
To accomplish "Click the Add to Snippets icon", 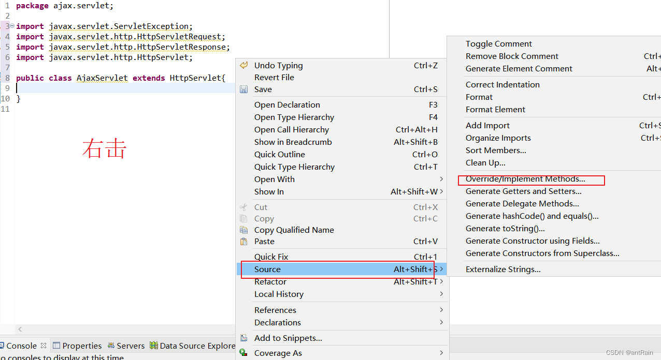I will click(243, 338).
